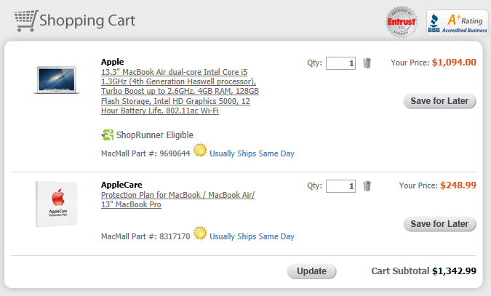Focus the AppleCare quantity field
491x296 pixels.
click(340, 186)
